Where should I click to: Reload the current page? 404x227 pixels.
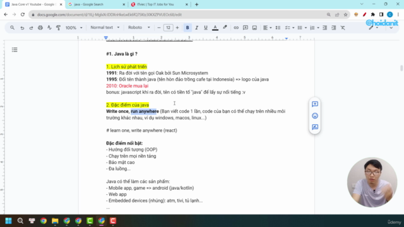click(x=23, y=15)
